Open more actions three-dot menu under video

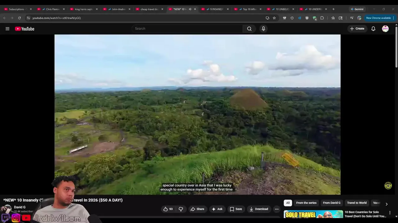(x=276, y=209)
